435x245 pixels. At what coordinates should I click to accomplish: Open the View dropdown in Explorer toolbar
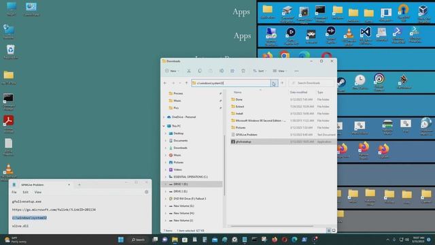(x=279, y=71)
